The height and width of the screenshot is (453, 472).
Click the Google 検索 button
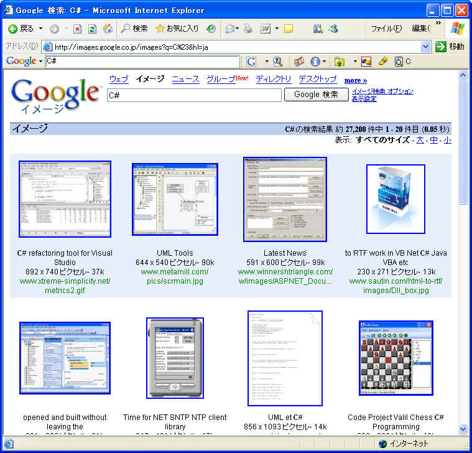pyautogui.click(x=316, y=95)
